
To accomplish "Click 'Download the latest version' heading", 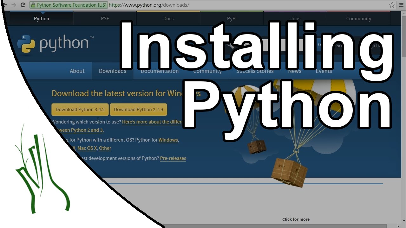I will (126, 93).
